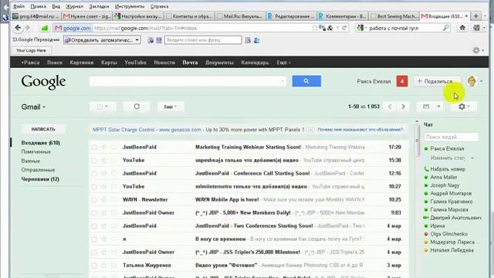Open the Справка browser menu
The width and height of the screenshot is (494, 278).
(159, 6)
